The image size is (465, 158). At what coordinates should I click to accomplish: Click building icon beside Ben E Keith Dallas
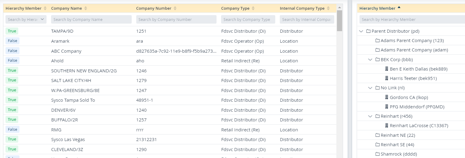pos(387,69)
